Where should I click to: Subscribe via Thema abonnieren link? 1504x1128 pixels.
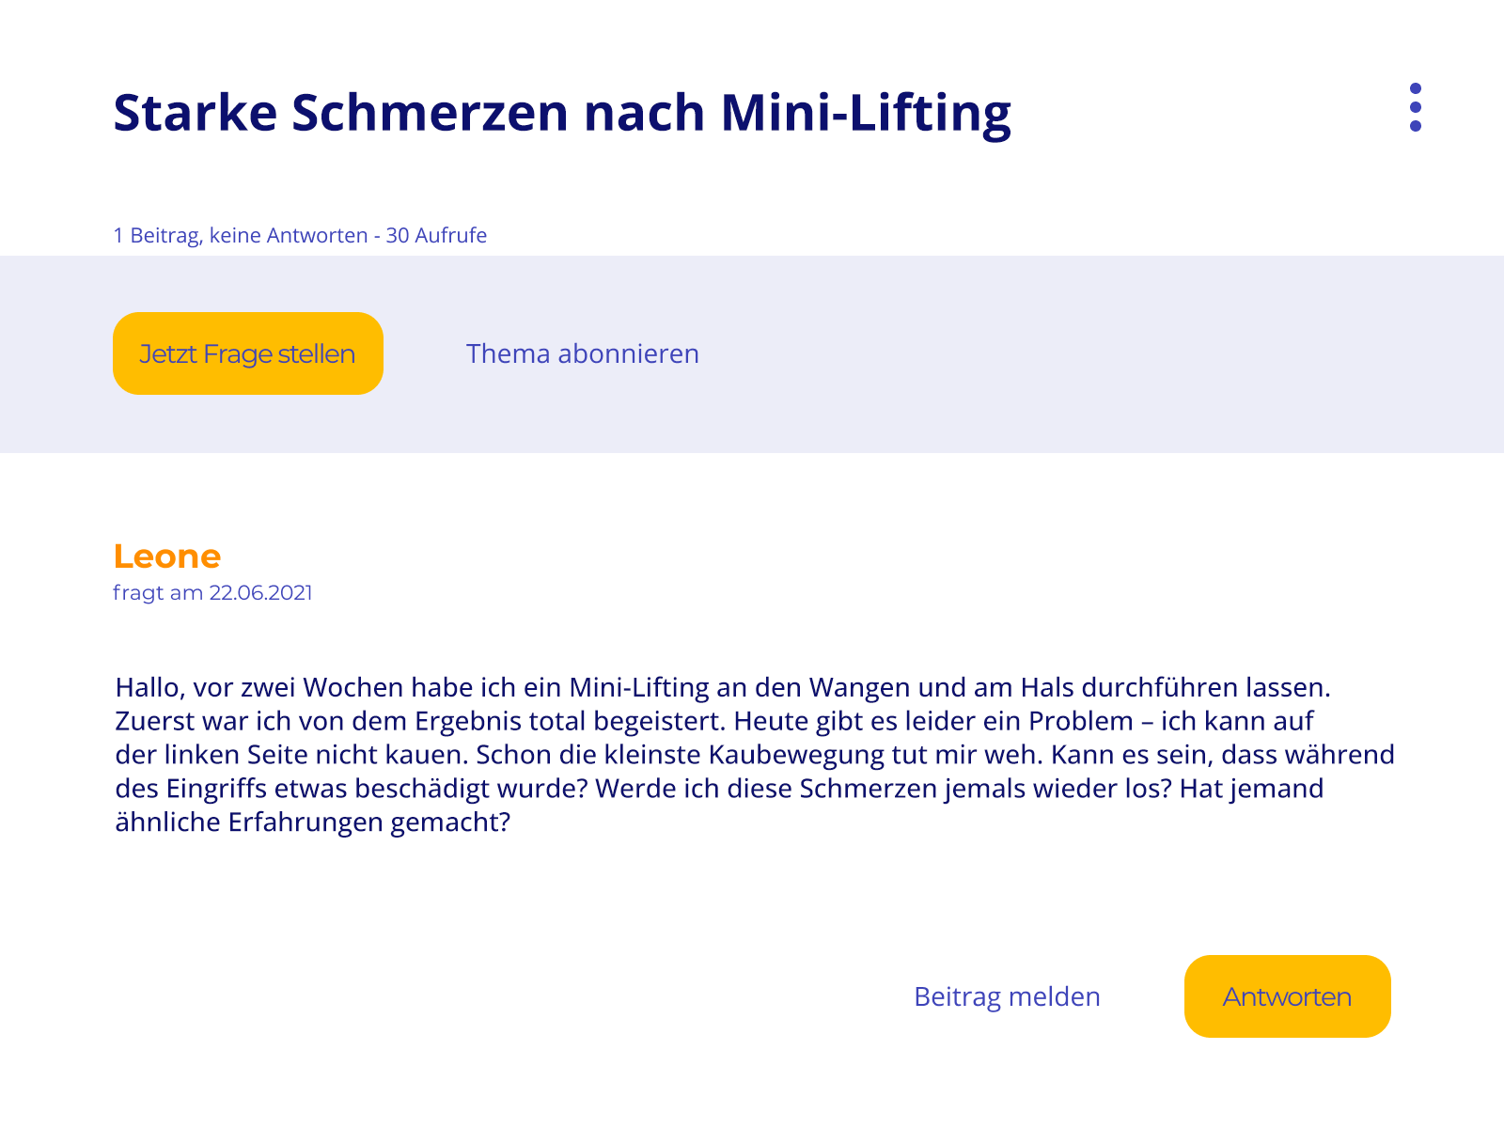[582, 353]
